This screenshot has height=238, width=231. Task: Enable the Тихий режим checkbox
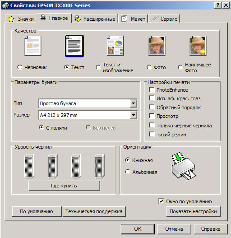coord(152,134)
